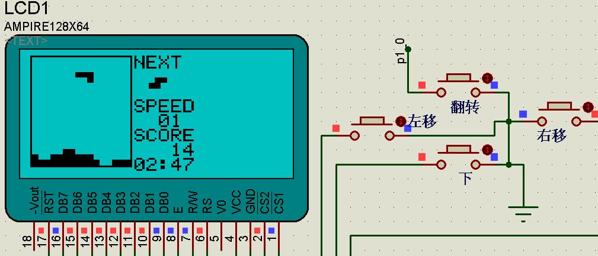Click the 下 (down) push button actuator
This screenshot has height=256, width=598.
point(458,149)
